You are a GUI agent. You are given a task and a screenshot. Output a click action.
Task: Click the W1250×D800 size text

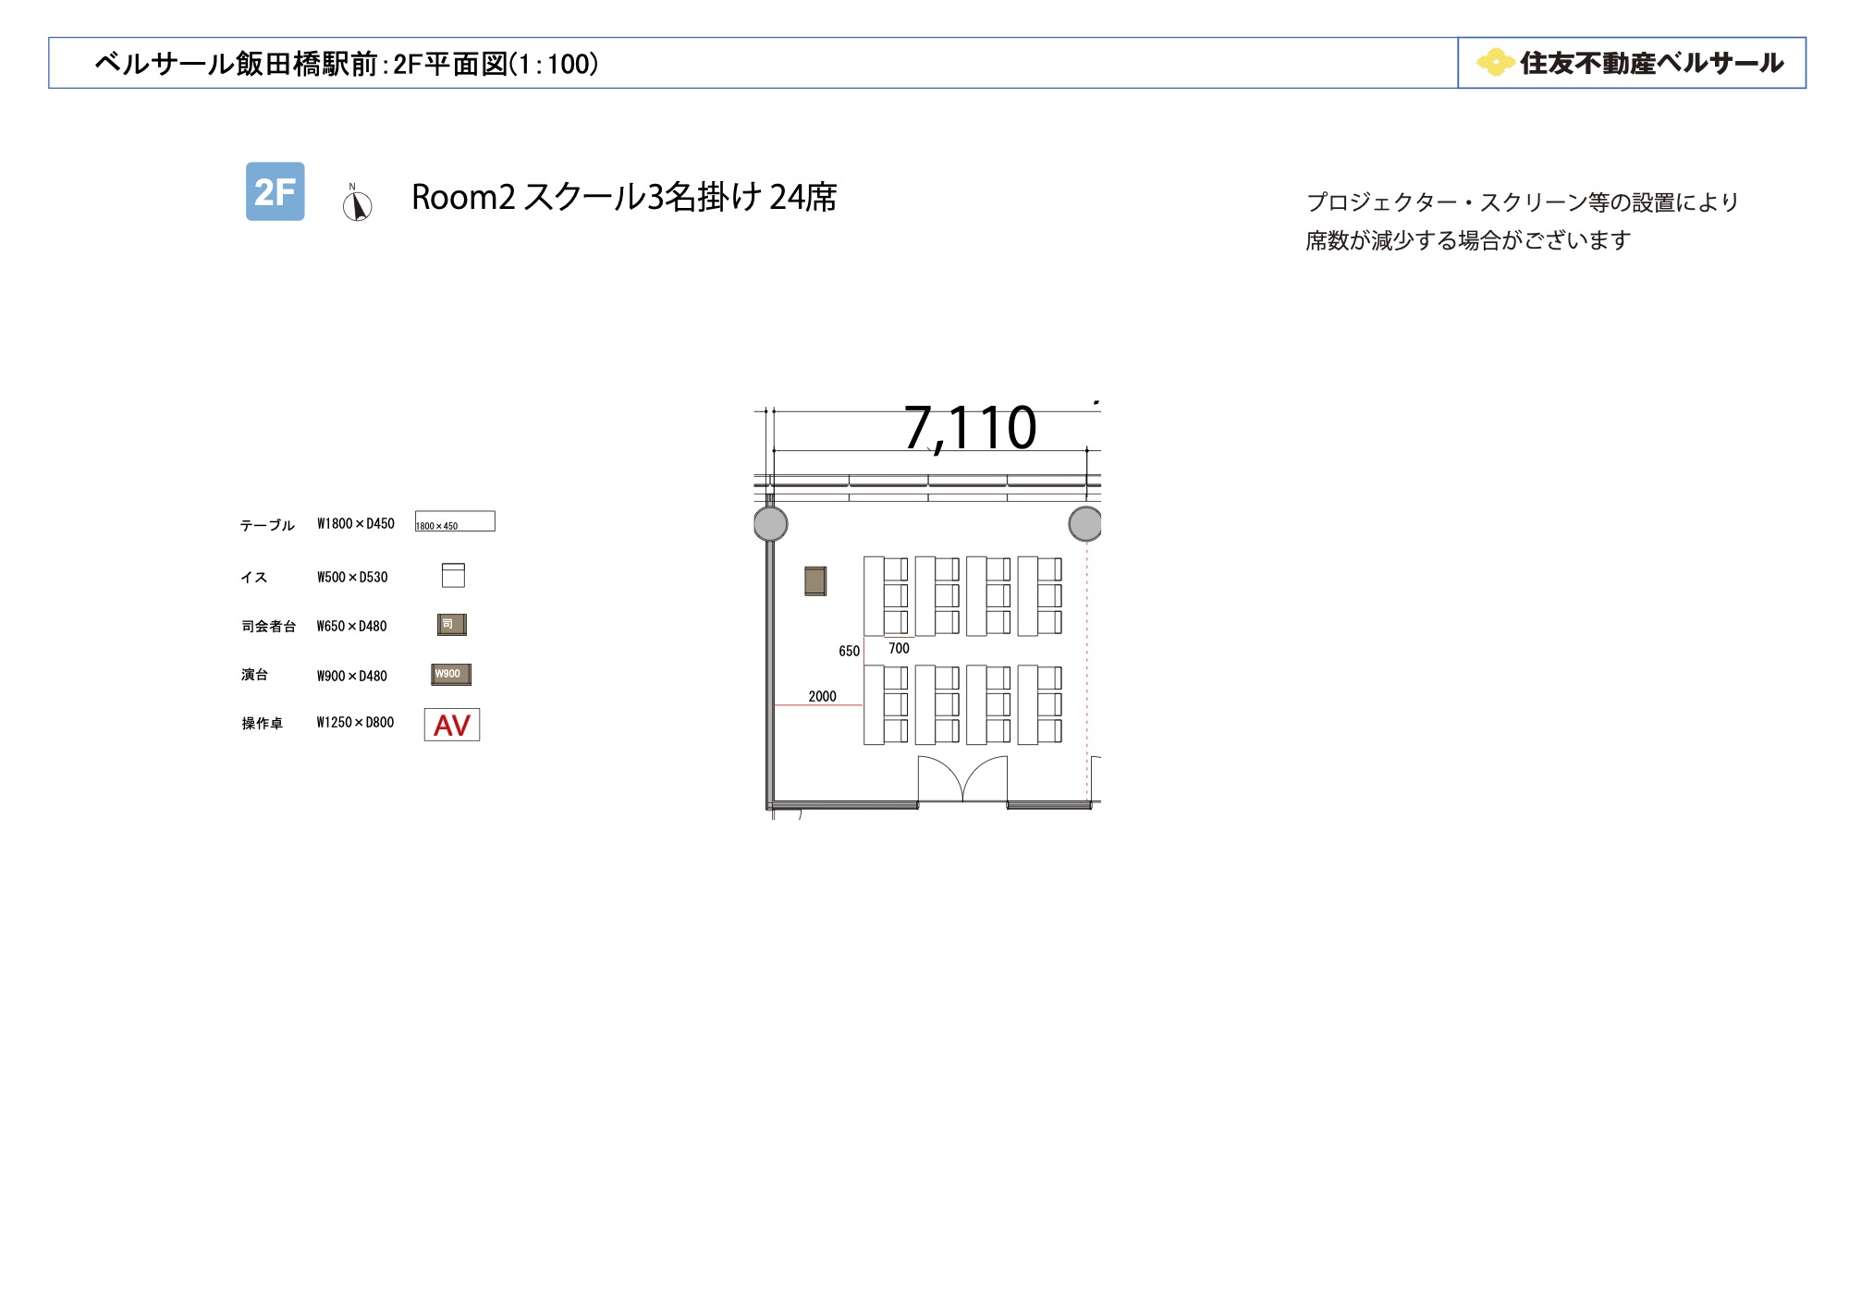pyautogui.click(x=355, y=722)
